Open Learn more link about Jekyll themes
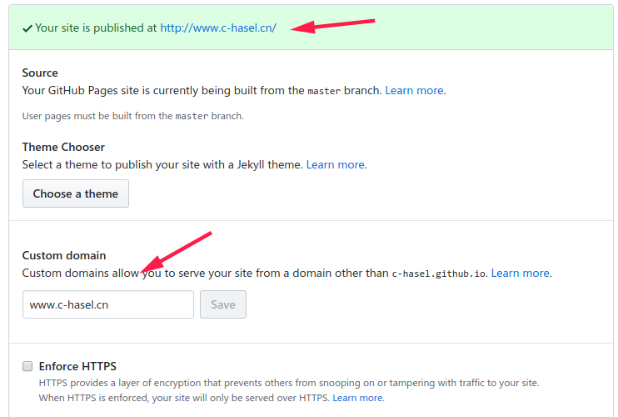 [336, 164]
